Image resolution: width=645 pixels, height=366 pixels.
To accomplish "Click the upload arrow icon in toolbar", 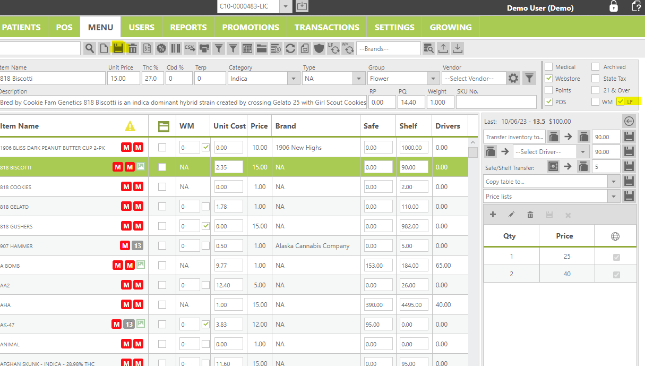I will 443,48.
